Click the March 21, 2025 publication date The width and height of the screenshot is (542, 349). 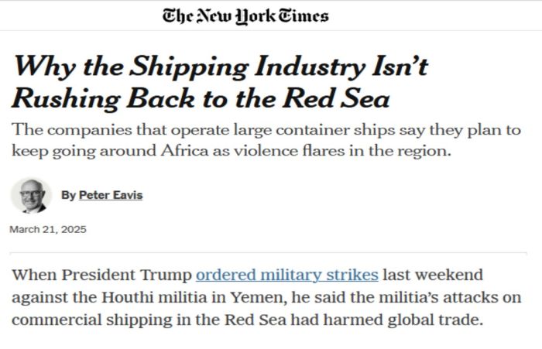coord(48,229)
